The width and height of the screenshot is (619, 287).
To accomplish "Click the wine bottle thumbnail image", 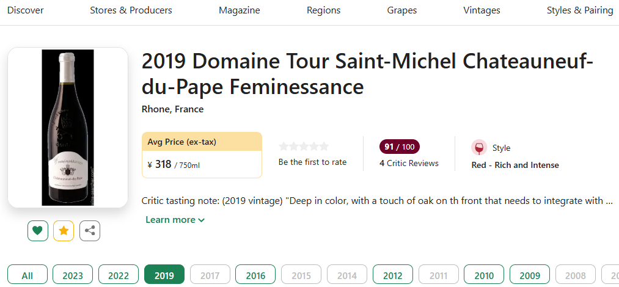I will (x=68, y=128).
